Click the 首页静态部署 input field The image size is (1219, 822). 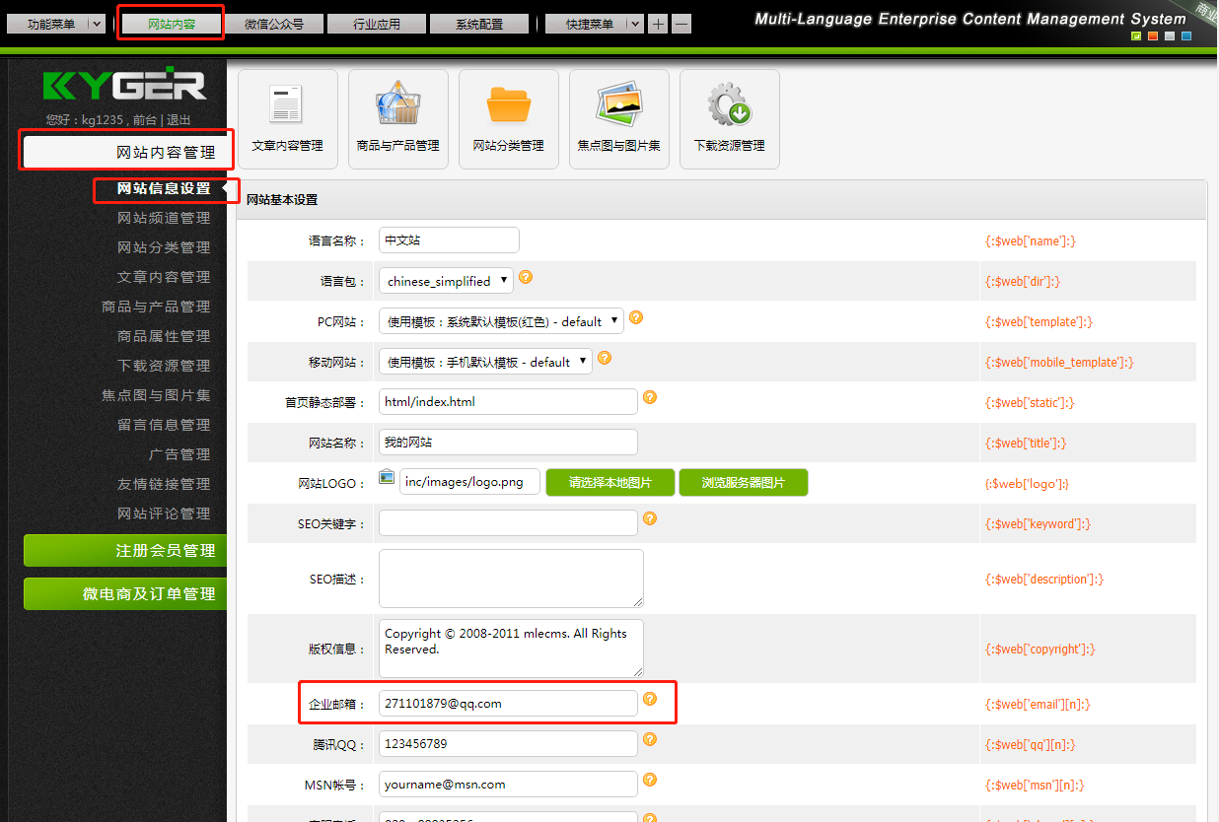point(508,401)
